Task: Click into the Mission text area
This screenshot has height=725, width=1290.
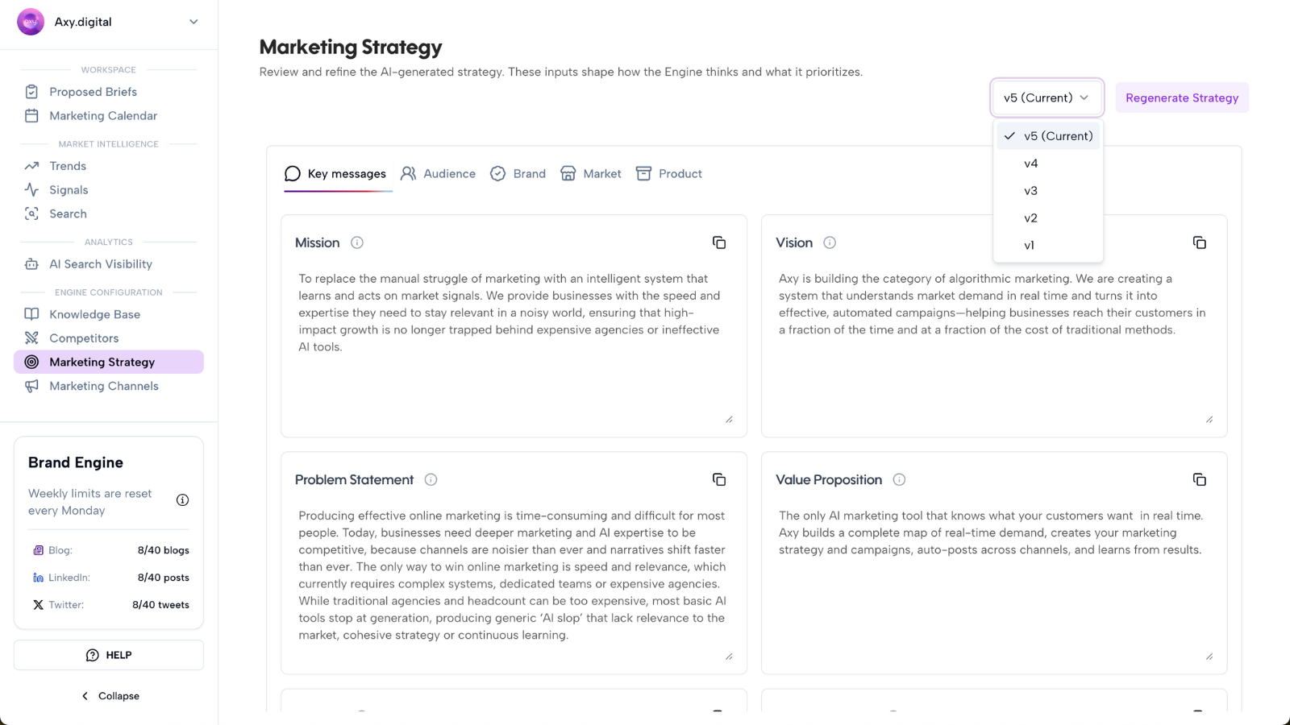Action: point(514,346)
